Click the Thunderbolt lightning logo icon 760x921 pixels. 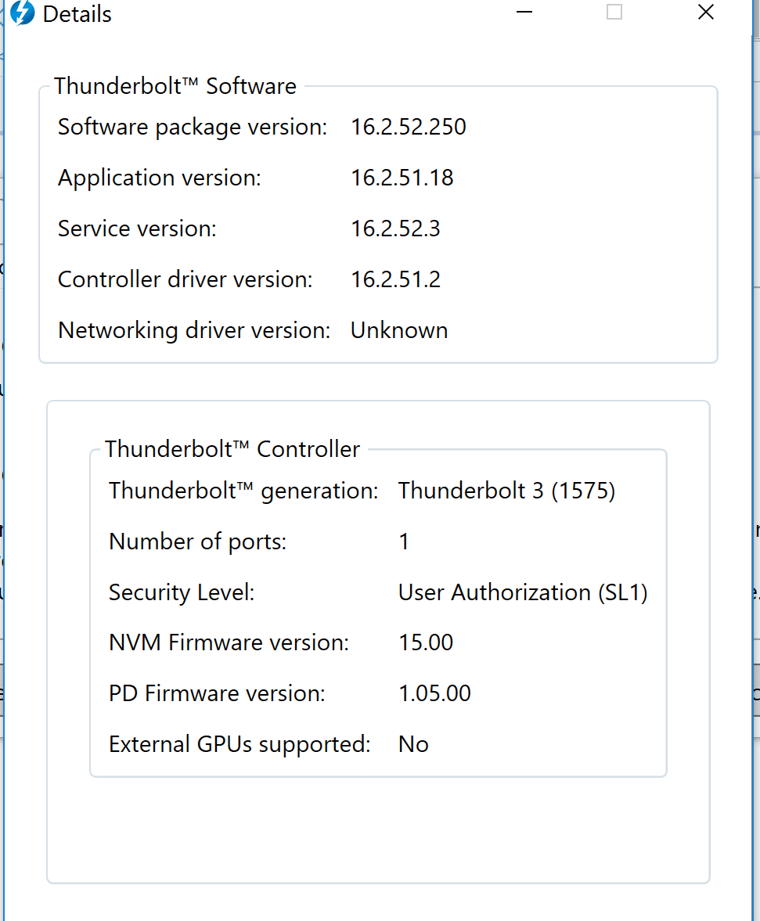[x=23, y=13]
